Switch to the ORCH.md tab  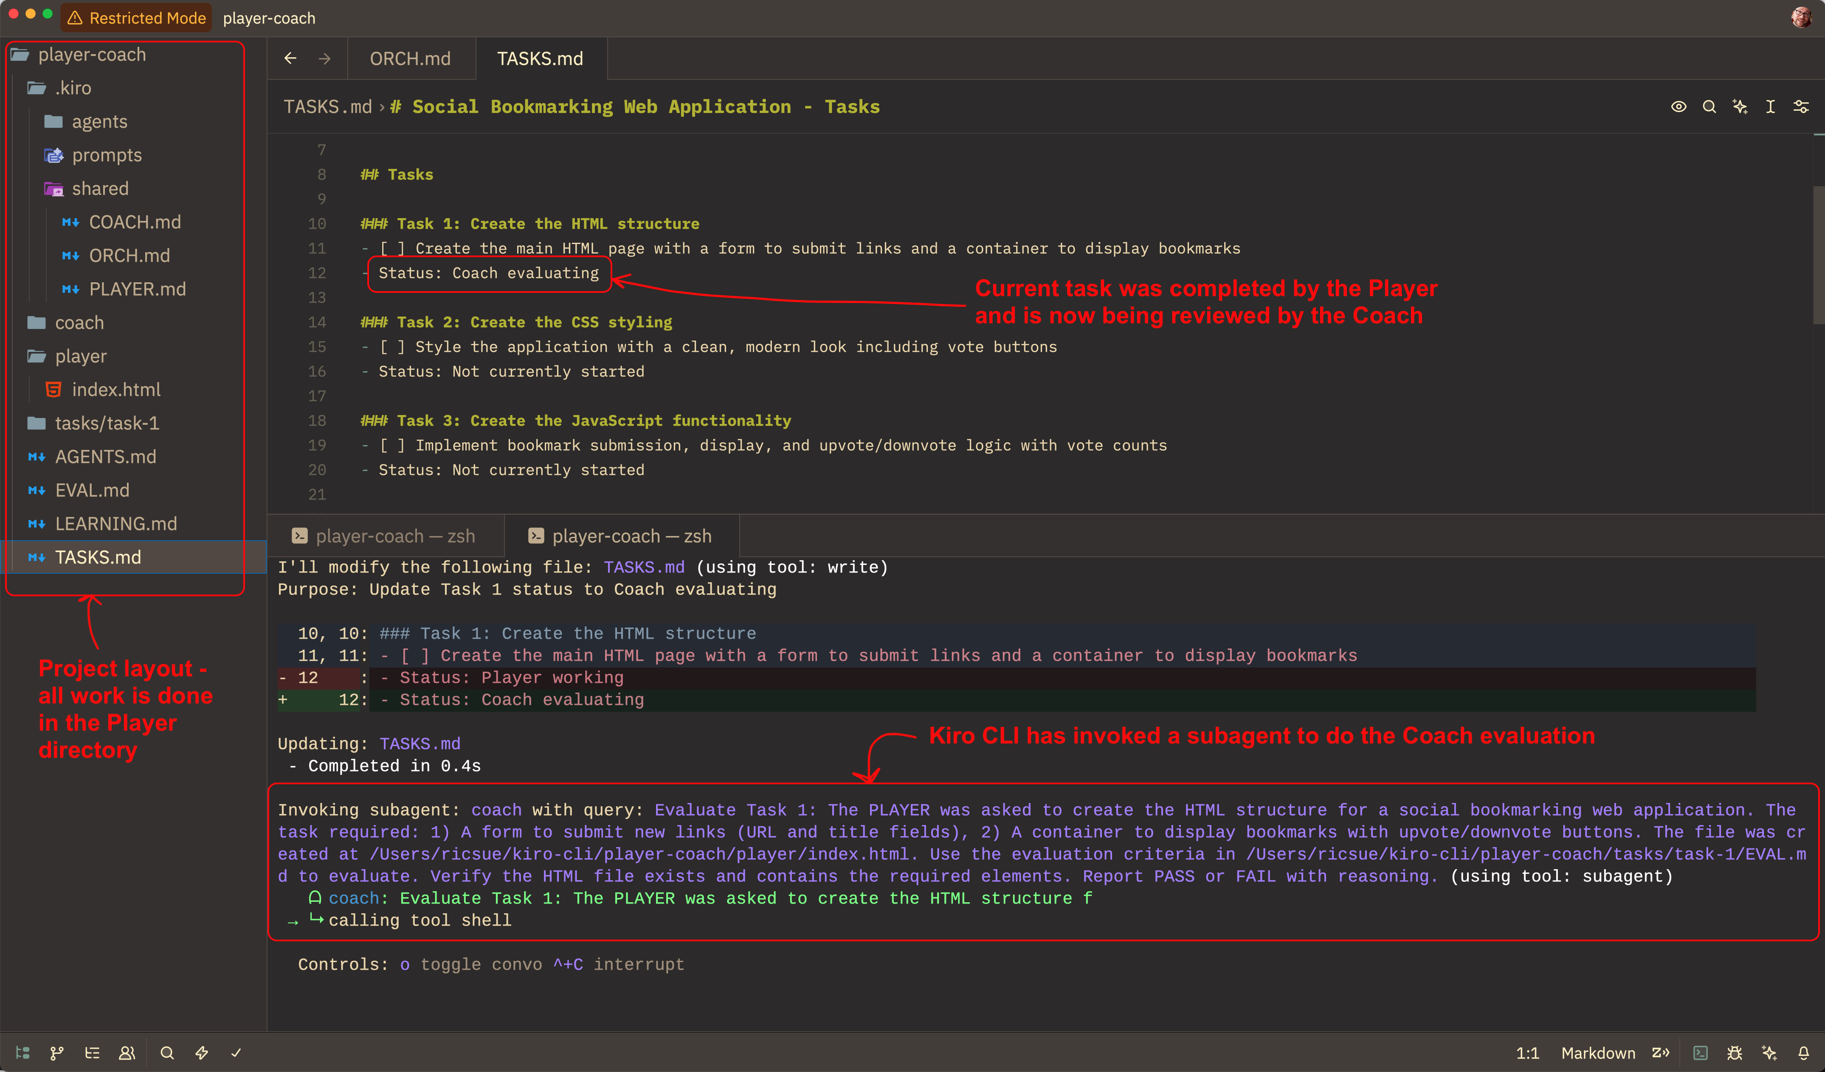tap(410, 59)
